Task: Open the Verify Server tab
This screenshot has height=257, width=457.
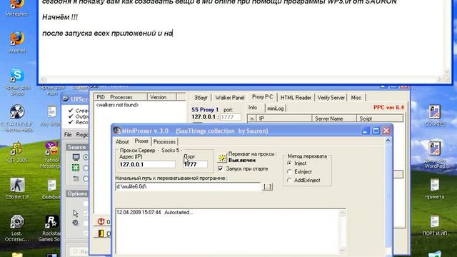Action: 331,98
